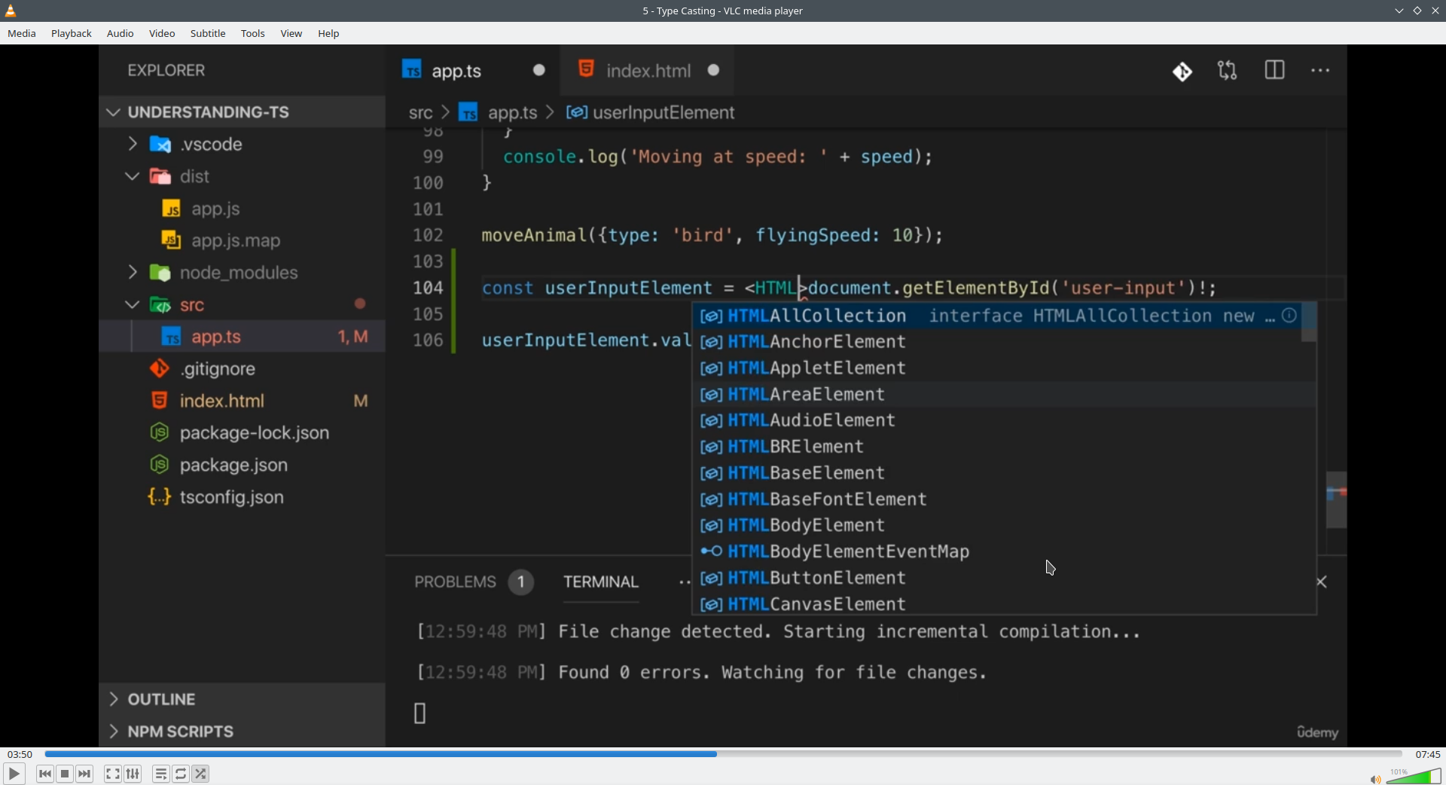Adjust the volume slider
The width and height of the screenshot is (1446, 785).
pyautogui.click(x=1414, y=776)
